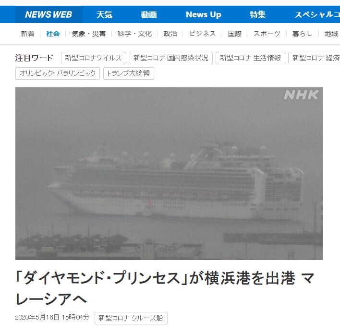340x333 pixels.
Task: Select the 特集 features menu item
Action: (x=257, y=15)
